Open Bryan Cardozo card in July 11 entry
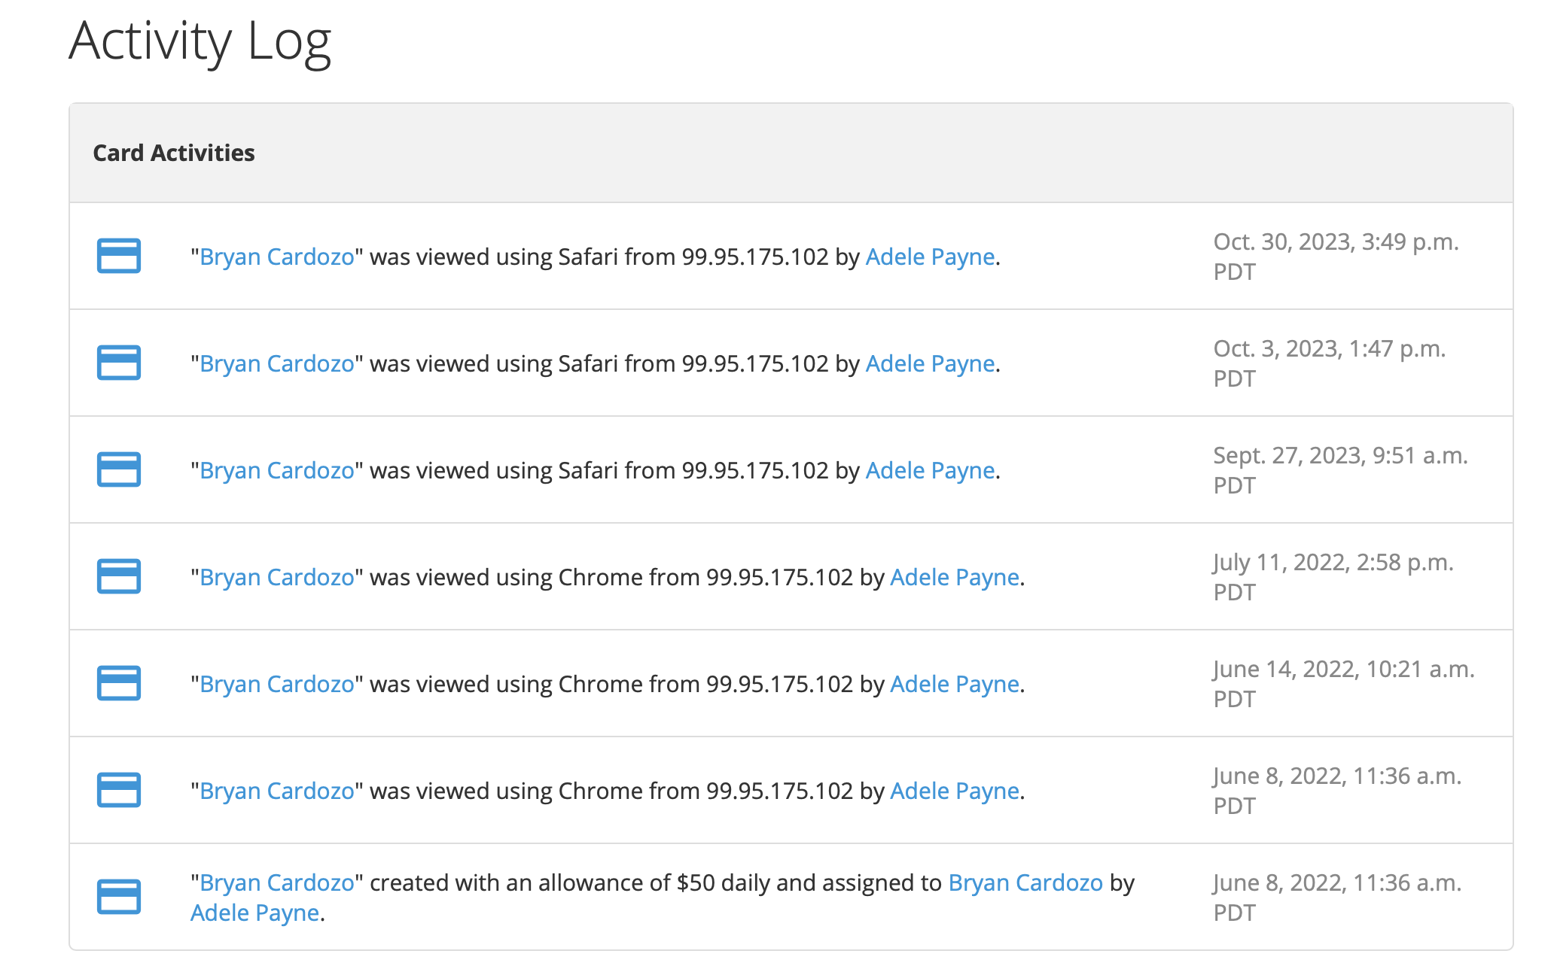 (x=276, y=578)
